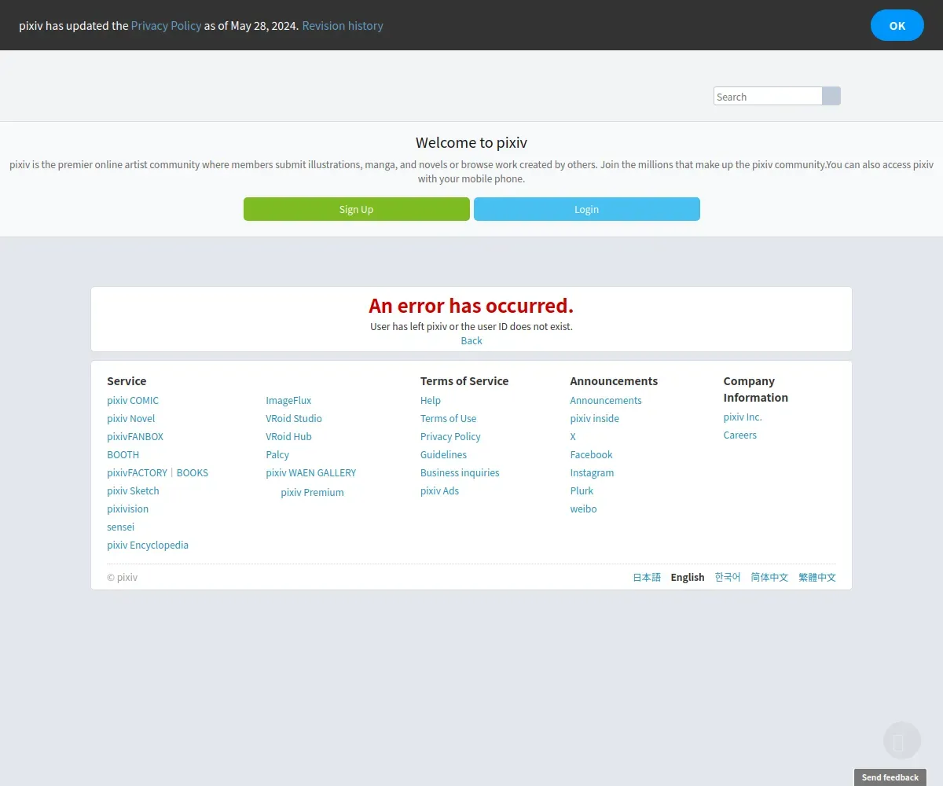Open Help link under Terms of Service

pos(431,400)
